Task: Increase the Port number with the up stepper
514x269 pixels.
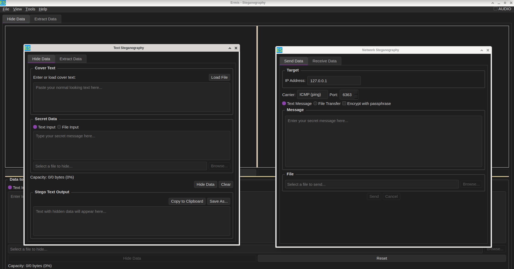Action: pos(356,93)
